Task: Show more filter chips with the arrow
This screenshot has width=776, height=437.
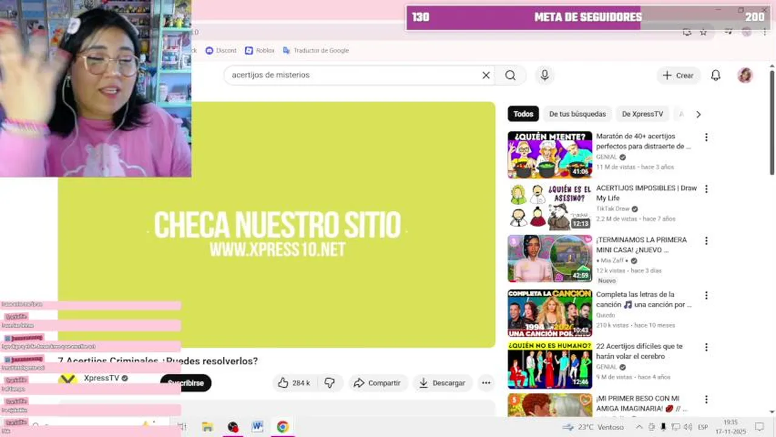Action: (698, 114)
